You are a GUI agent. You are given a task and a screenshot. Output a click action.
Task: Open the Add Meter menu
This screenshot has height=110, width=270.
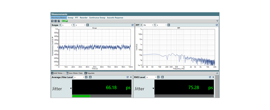coord(58,73)
